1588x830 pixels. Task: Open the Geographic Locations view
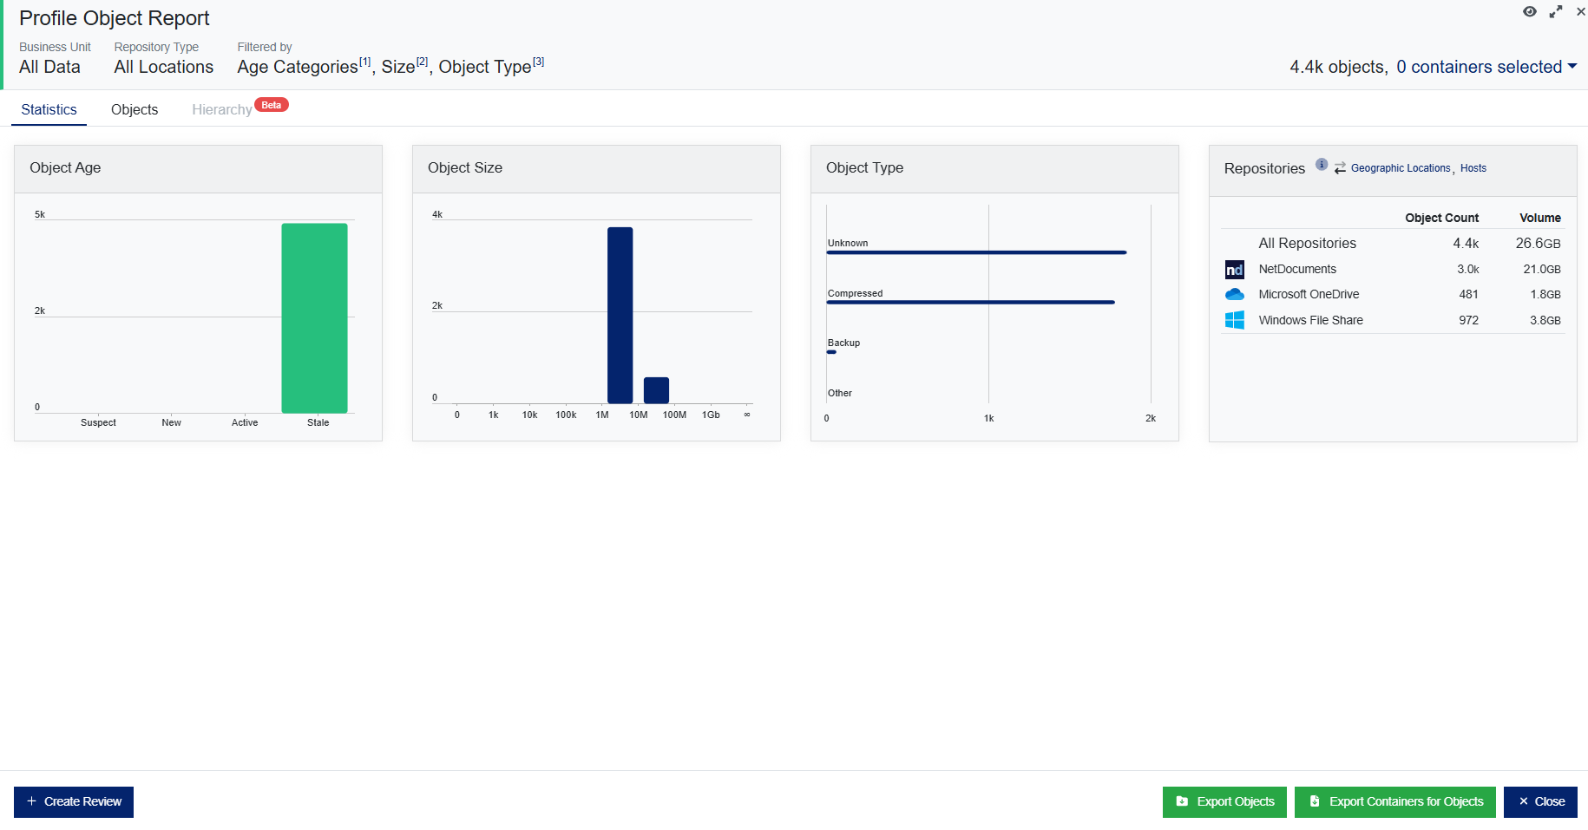click(1400, 167)
